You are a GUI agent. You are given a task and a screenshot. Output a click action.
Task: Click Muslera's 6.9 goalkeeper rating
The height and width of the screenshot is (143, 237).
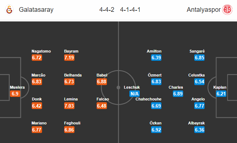pyautogui.click(x=15, y=94)
